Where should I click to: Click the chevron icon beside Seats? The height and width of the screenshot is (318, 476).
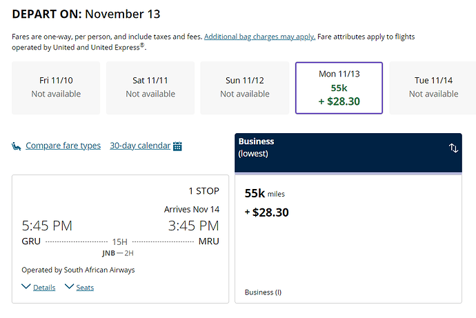coord(69,286)
